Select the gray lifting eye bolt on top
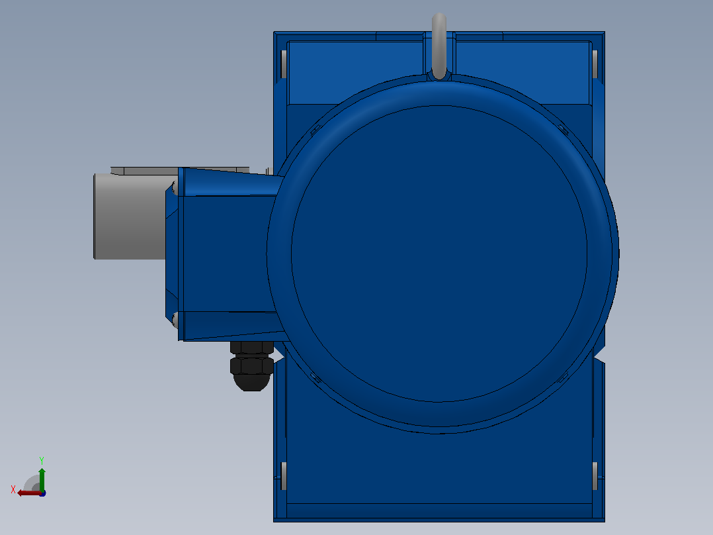 [439, 46]
